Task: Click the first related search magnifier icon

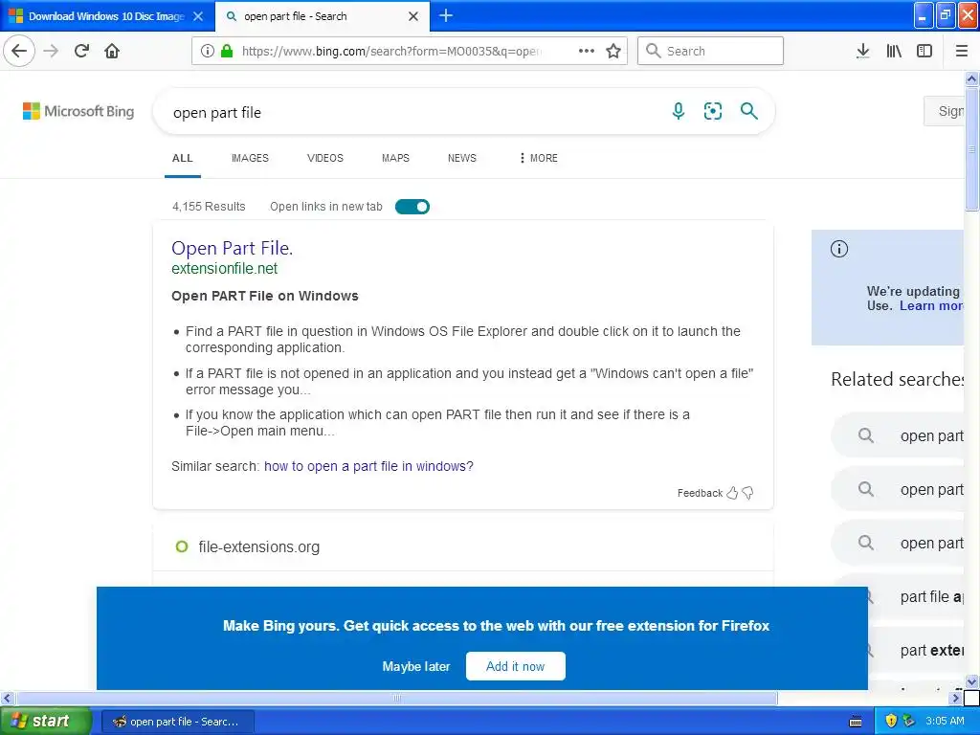Action: 865,435
